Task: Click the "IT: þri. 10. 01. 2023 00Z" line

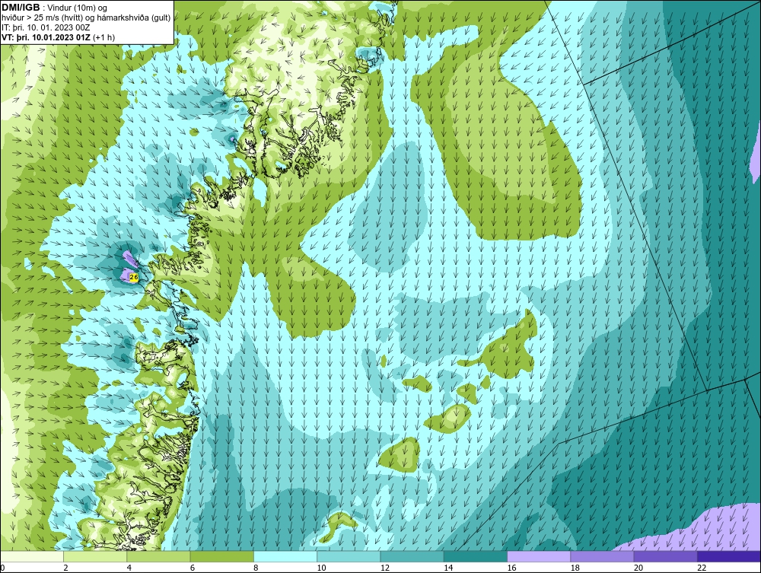Action: 46,27
